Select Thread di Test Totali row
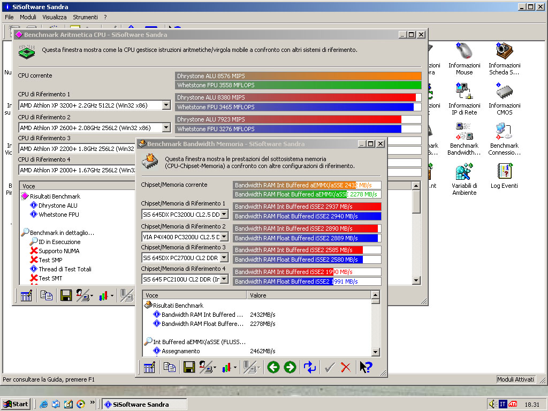 pos(61,269)
